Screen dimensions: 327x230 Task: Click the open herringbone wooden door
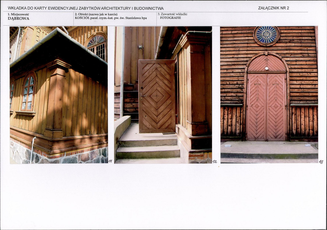pos(157,96)
